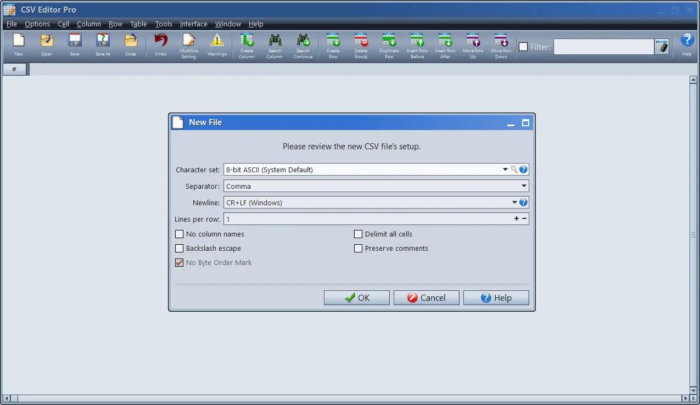Click the Move Row Down icon

tap(501, 41)
